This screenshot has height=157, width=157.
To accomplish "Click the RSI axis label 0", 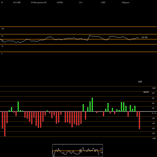I will [x=2, y=54].
